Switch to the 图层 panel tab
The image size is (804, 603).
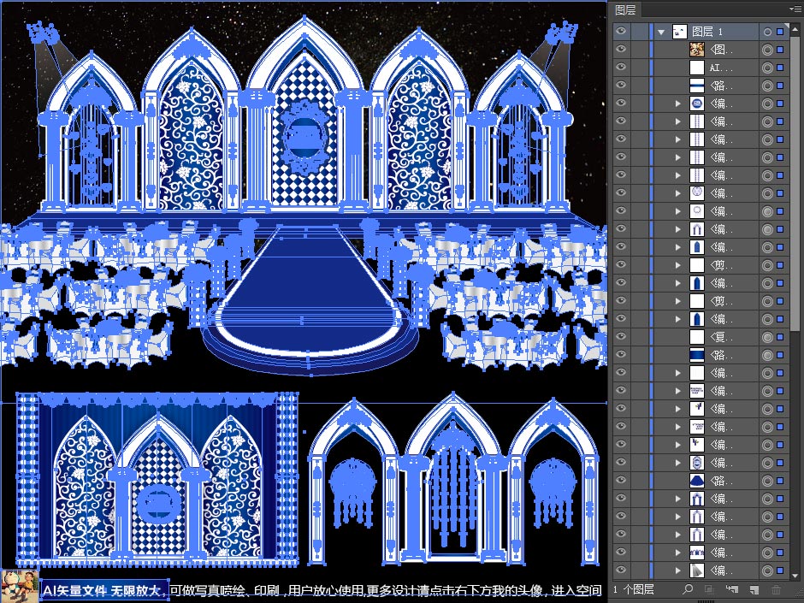[625, 9]
